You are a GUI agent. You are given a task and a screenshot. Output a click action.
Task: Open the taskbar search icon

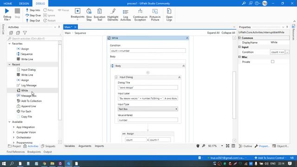[12, 163]
